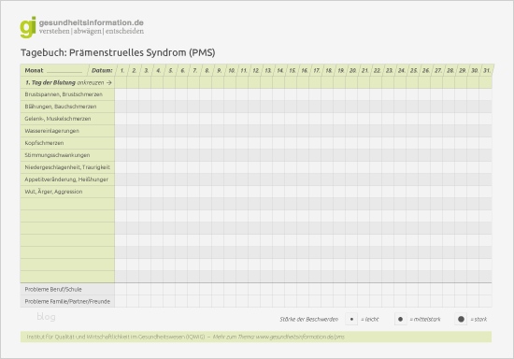Click the gesundheitsinformation.de site name
This screenshot has height=359, width=514.
coord(92,22)
